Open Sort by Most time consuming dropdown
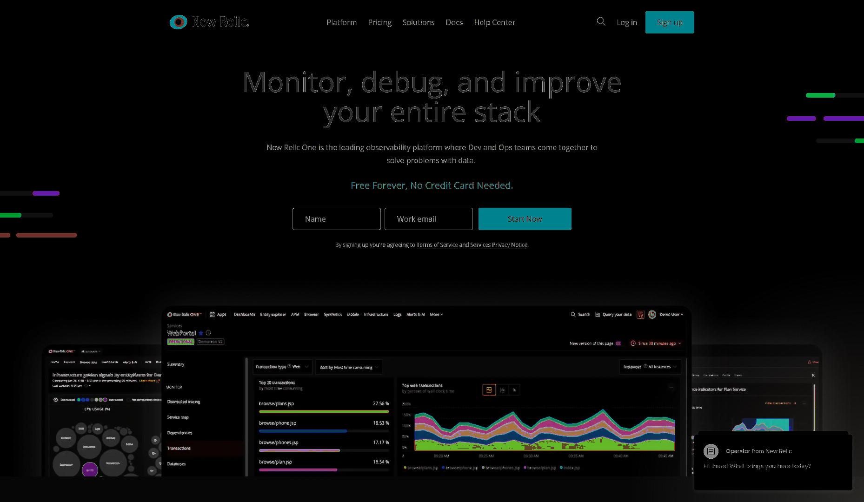 (349, 367)
